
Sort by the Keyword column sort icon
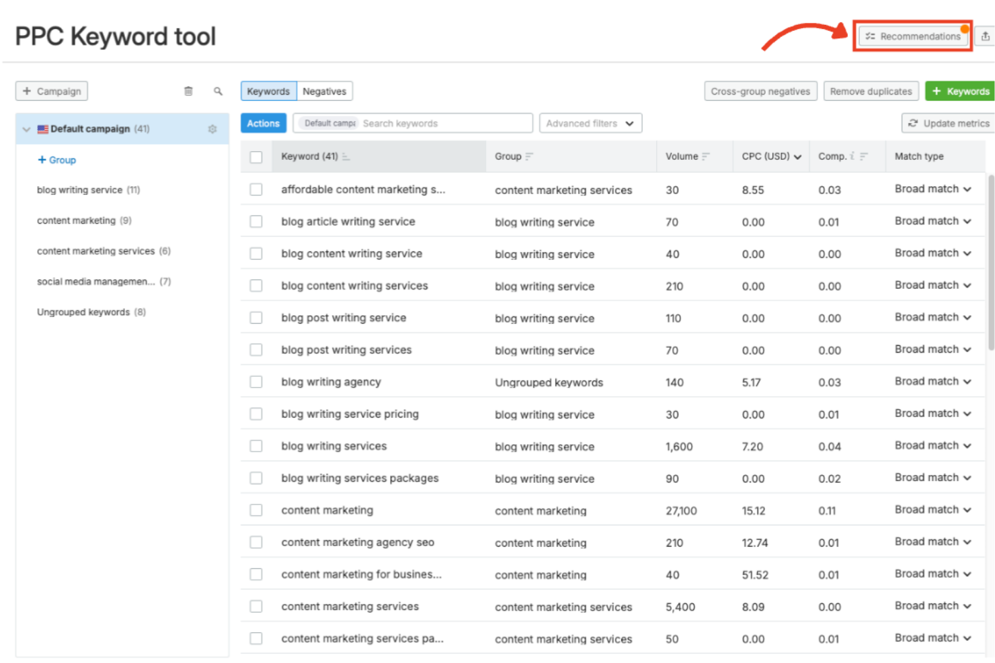pyautogui.click(x=346, y=157)
